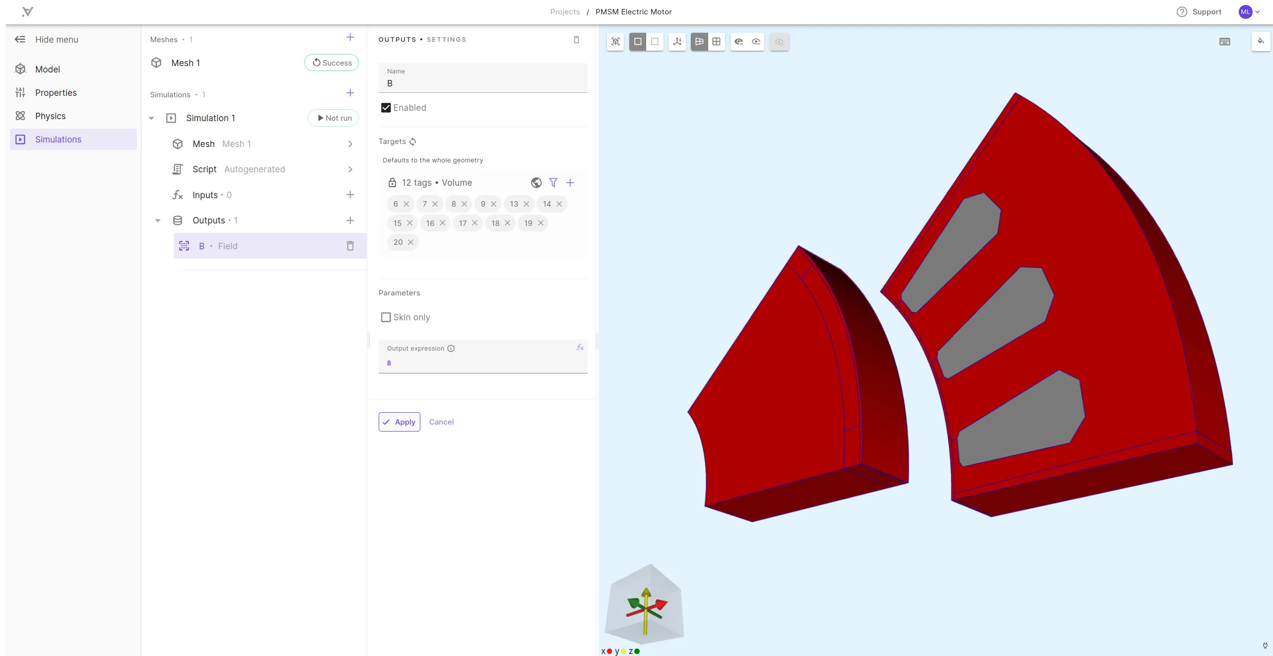Select the Mesh 1 item
The image size is (1273, 656).
[186, 63]
